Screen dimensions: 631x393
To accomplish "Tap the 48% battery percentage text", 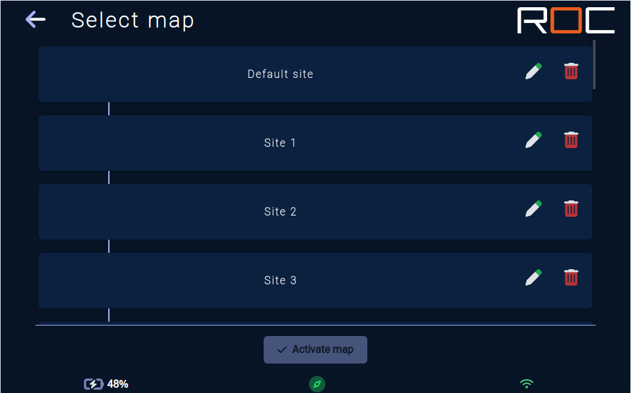I will pyautogui.click(x=117, y=384).
